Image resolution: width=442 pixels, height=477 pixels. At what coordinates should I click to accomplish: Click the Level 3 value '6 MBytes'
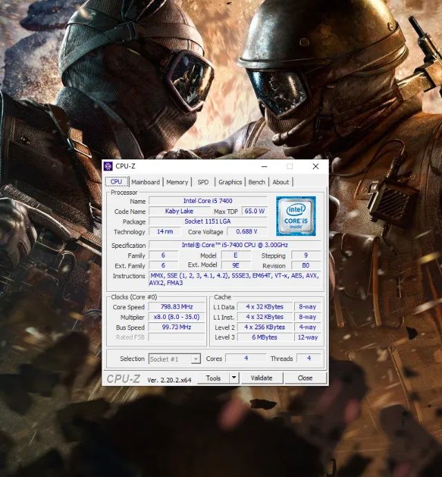pos(265,337)
